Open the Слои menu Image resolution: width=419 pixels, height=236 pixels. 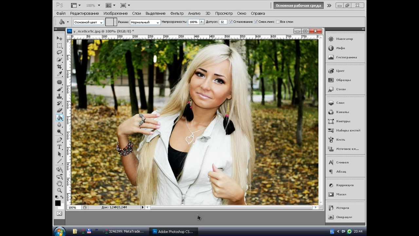coord(137,13)
